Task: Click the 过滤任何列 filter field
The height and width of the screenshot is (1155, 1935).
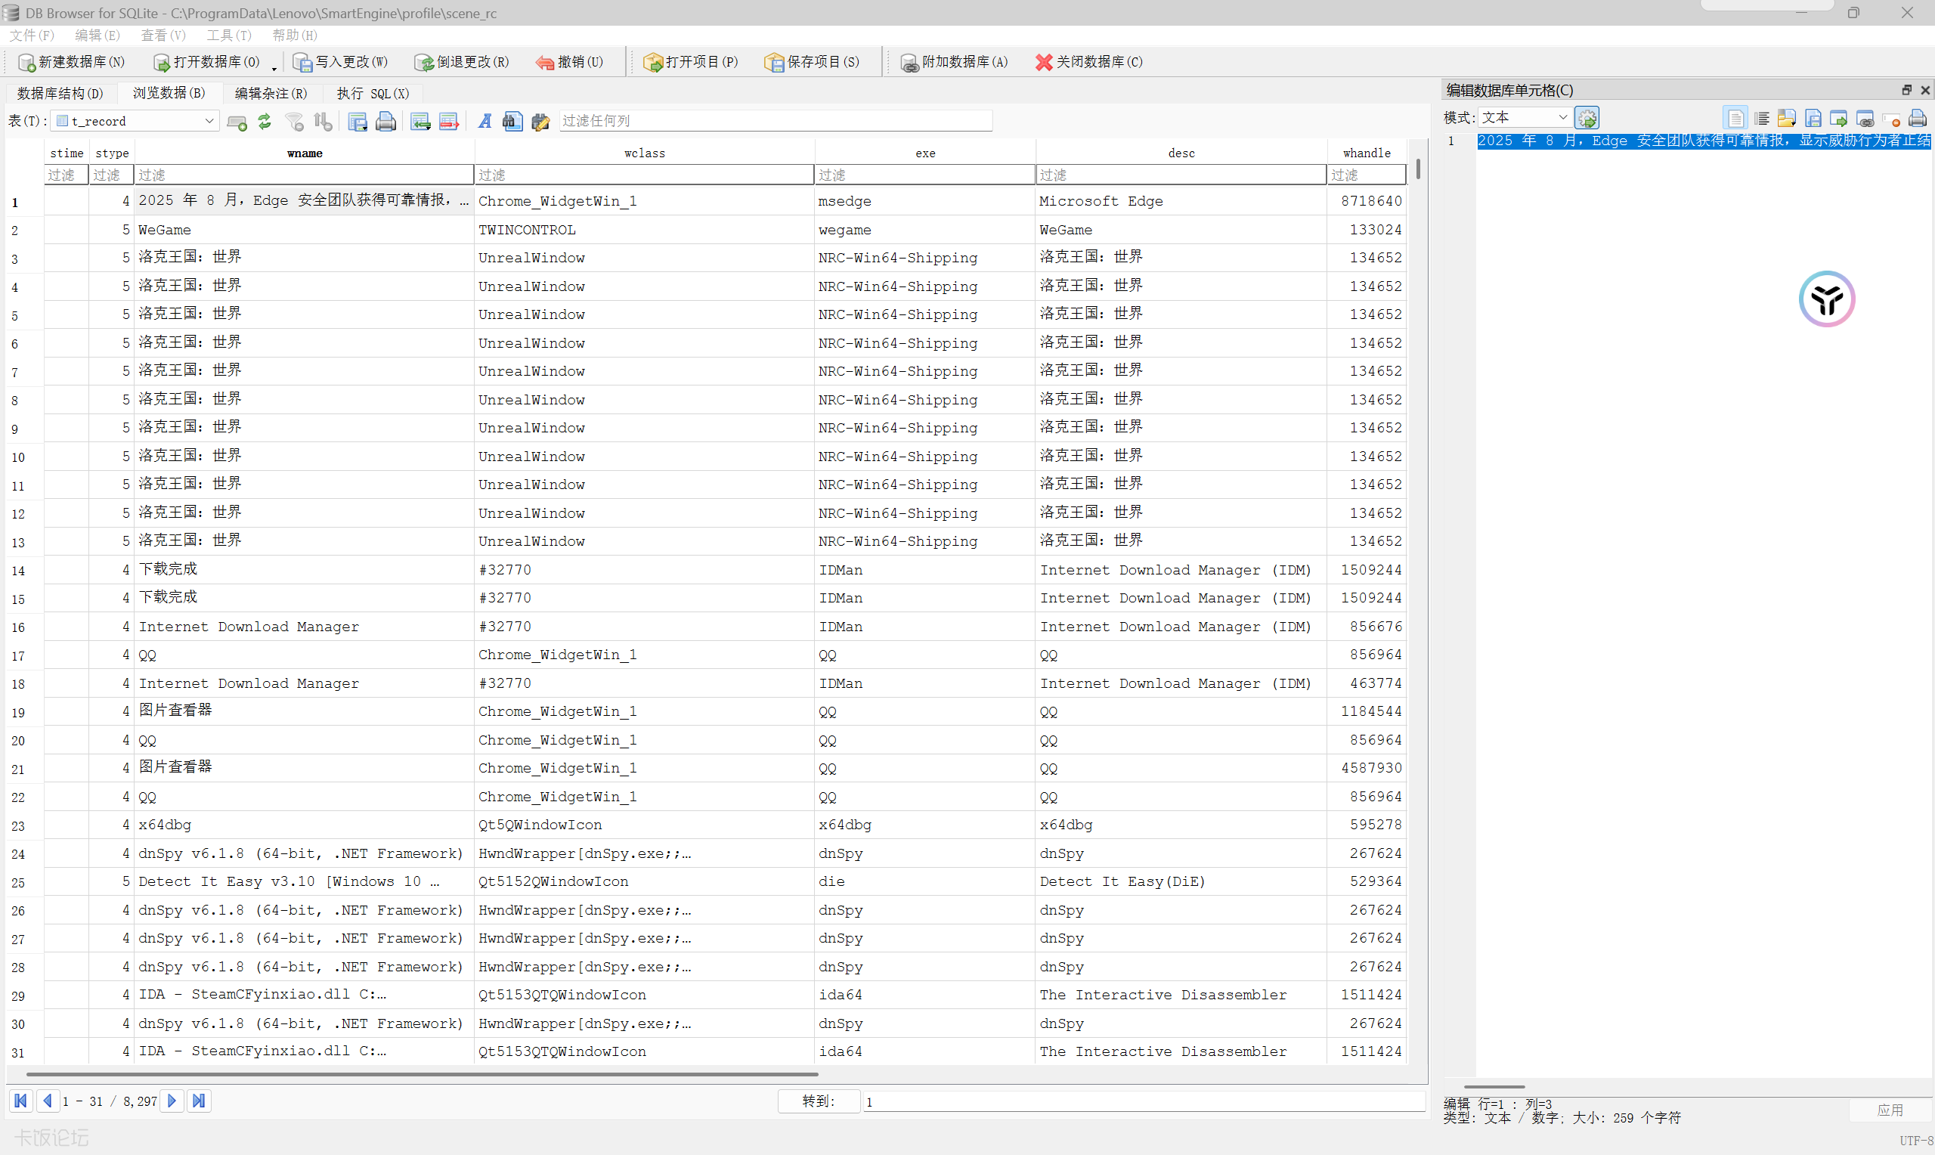Action: [x=775, y=121]
